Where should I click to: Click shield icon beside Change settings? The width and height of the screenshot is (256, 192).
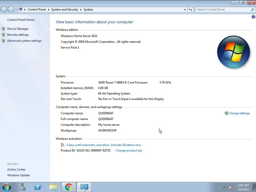tap(226, 113)
